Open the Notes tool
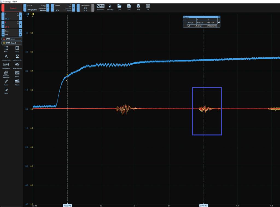280x207 pixels. click(x=6, y=90)
